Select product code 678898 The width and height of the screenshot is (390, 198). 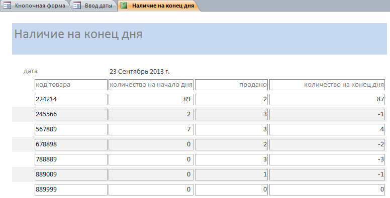[71, 144]
